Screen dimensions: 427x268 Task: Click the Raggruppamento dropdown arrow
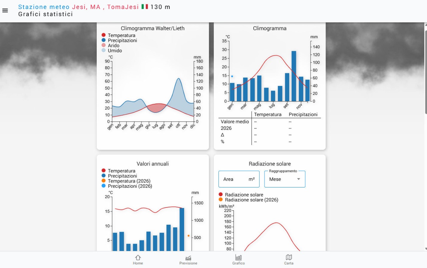point(299,179)
